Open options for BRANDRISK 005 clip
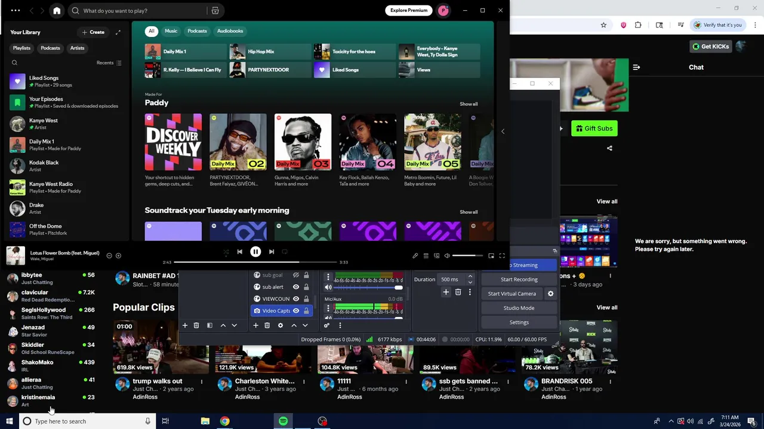Screen dimensions: 764x429 (x=610, y=381)
